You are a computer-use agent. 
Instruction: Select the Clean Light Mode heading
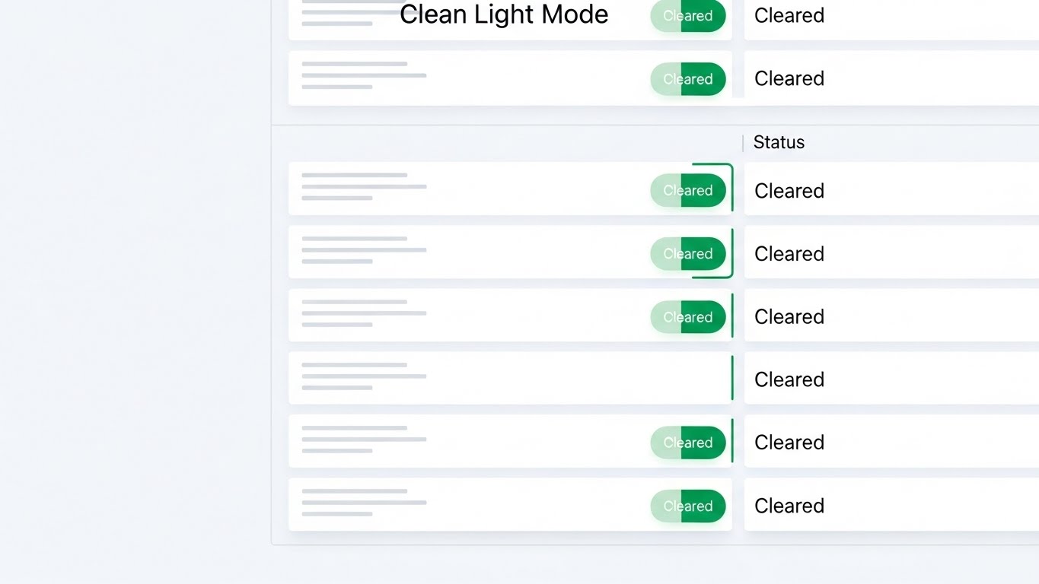tap(504, 14)
